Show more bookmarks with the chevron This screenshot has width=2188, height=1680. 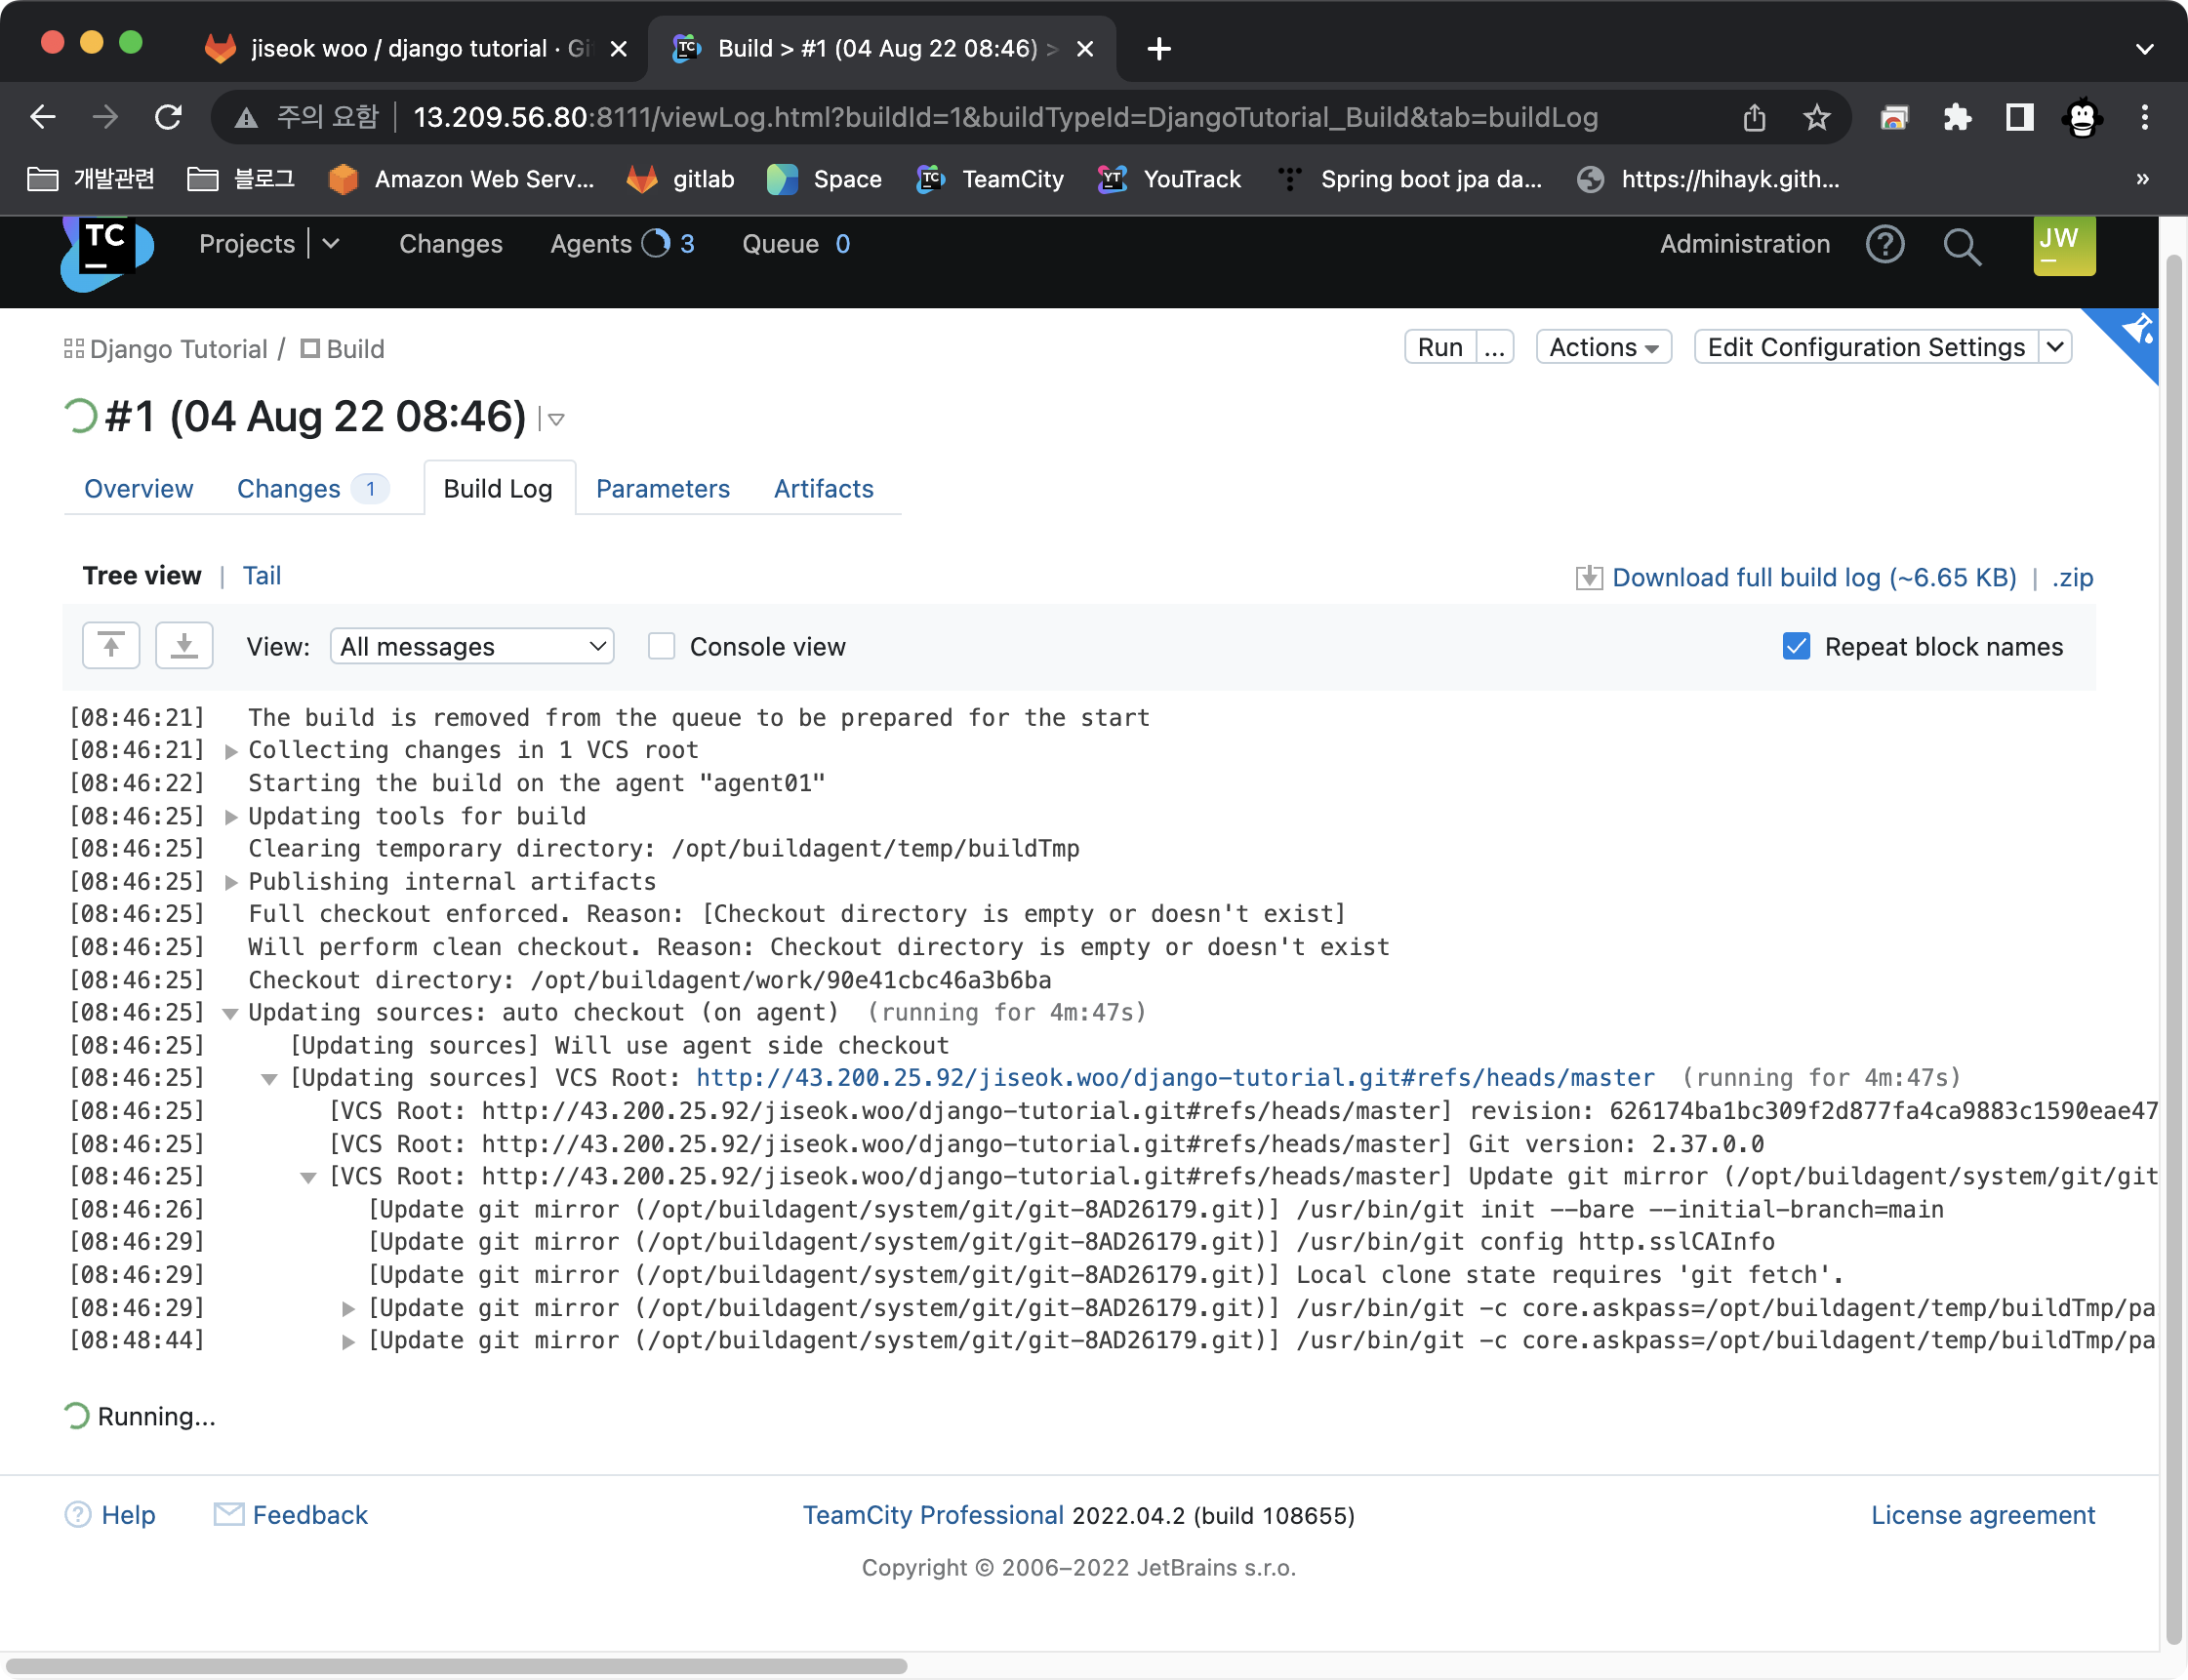tap(2142, 179)
